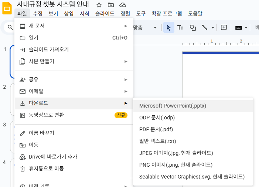The width and height of the screenshot is (259, 187).
Task: Select slide 1 thumbnail in filmstrip
Action: (x=12, y=62)
